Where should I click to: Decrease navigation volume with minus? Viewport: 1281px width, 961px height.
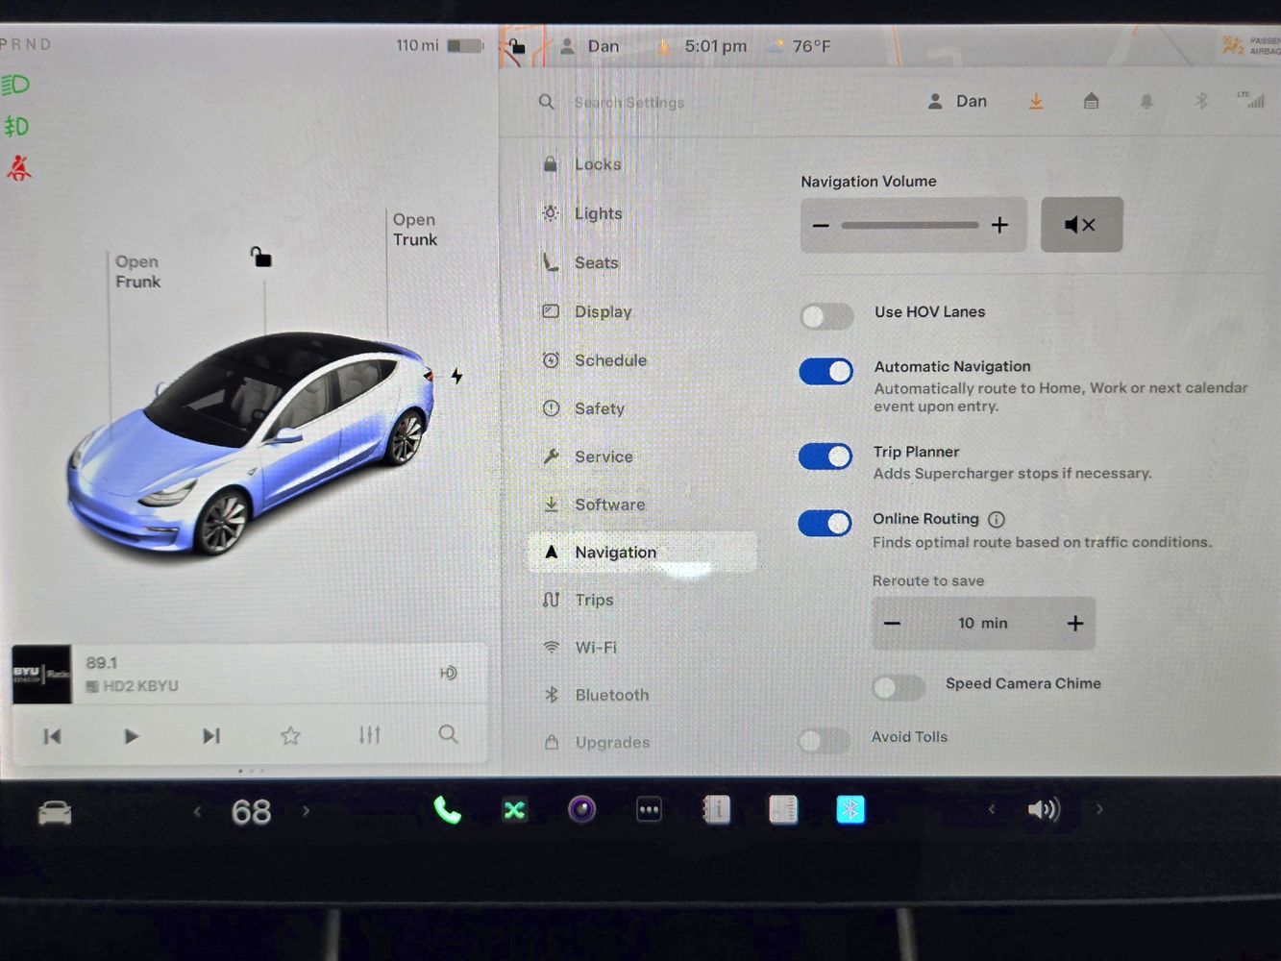tap(821, 225)
